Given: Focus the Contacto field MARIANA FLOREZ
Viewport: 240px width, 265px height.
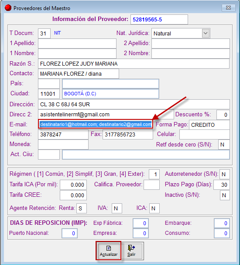Looking at the screenshot, I should [79, 74].
